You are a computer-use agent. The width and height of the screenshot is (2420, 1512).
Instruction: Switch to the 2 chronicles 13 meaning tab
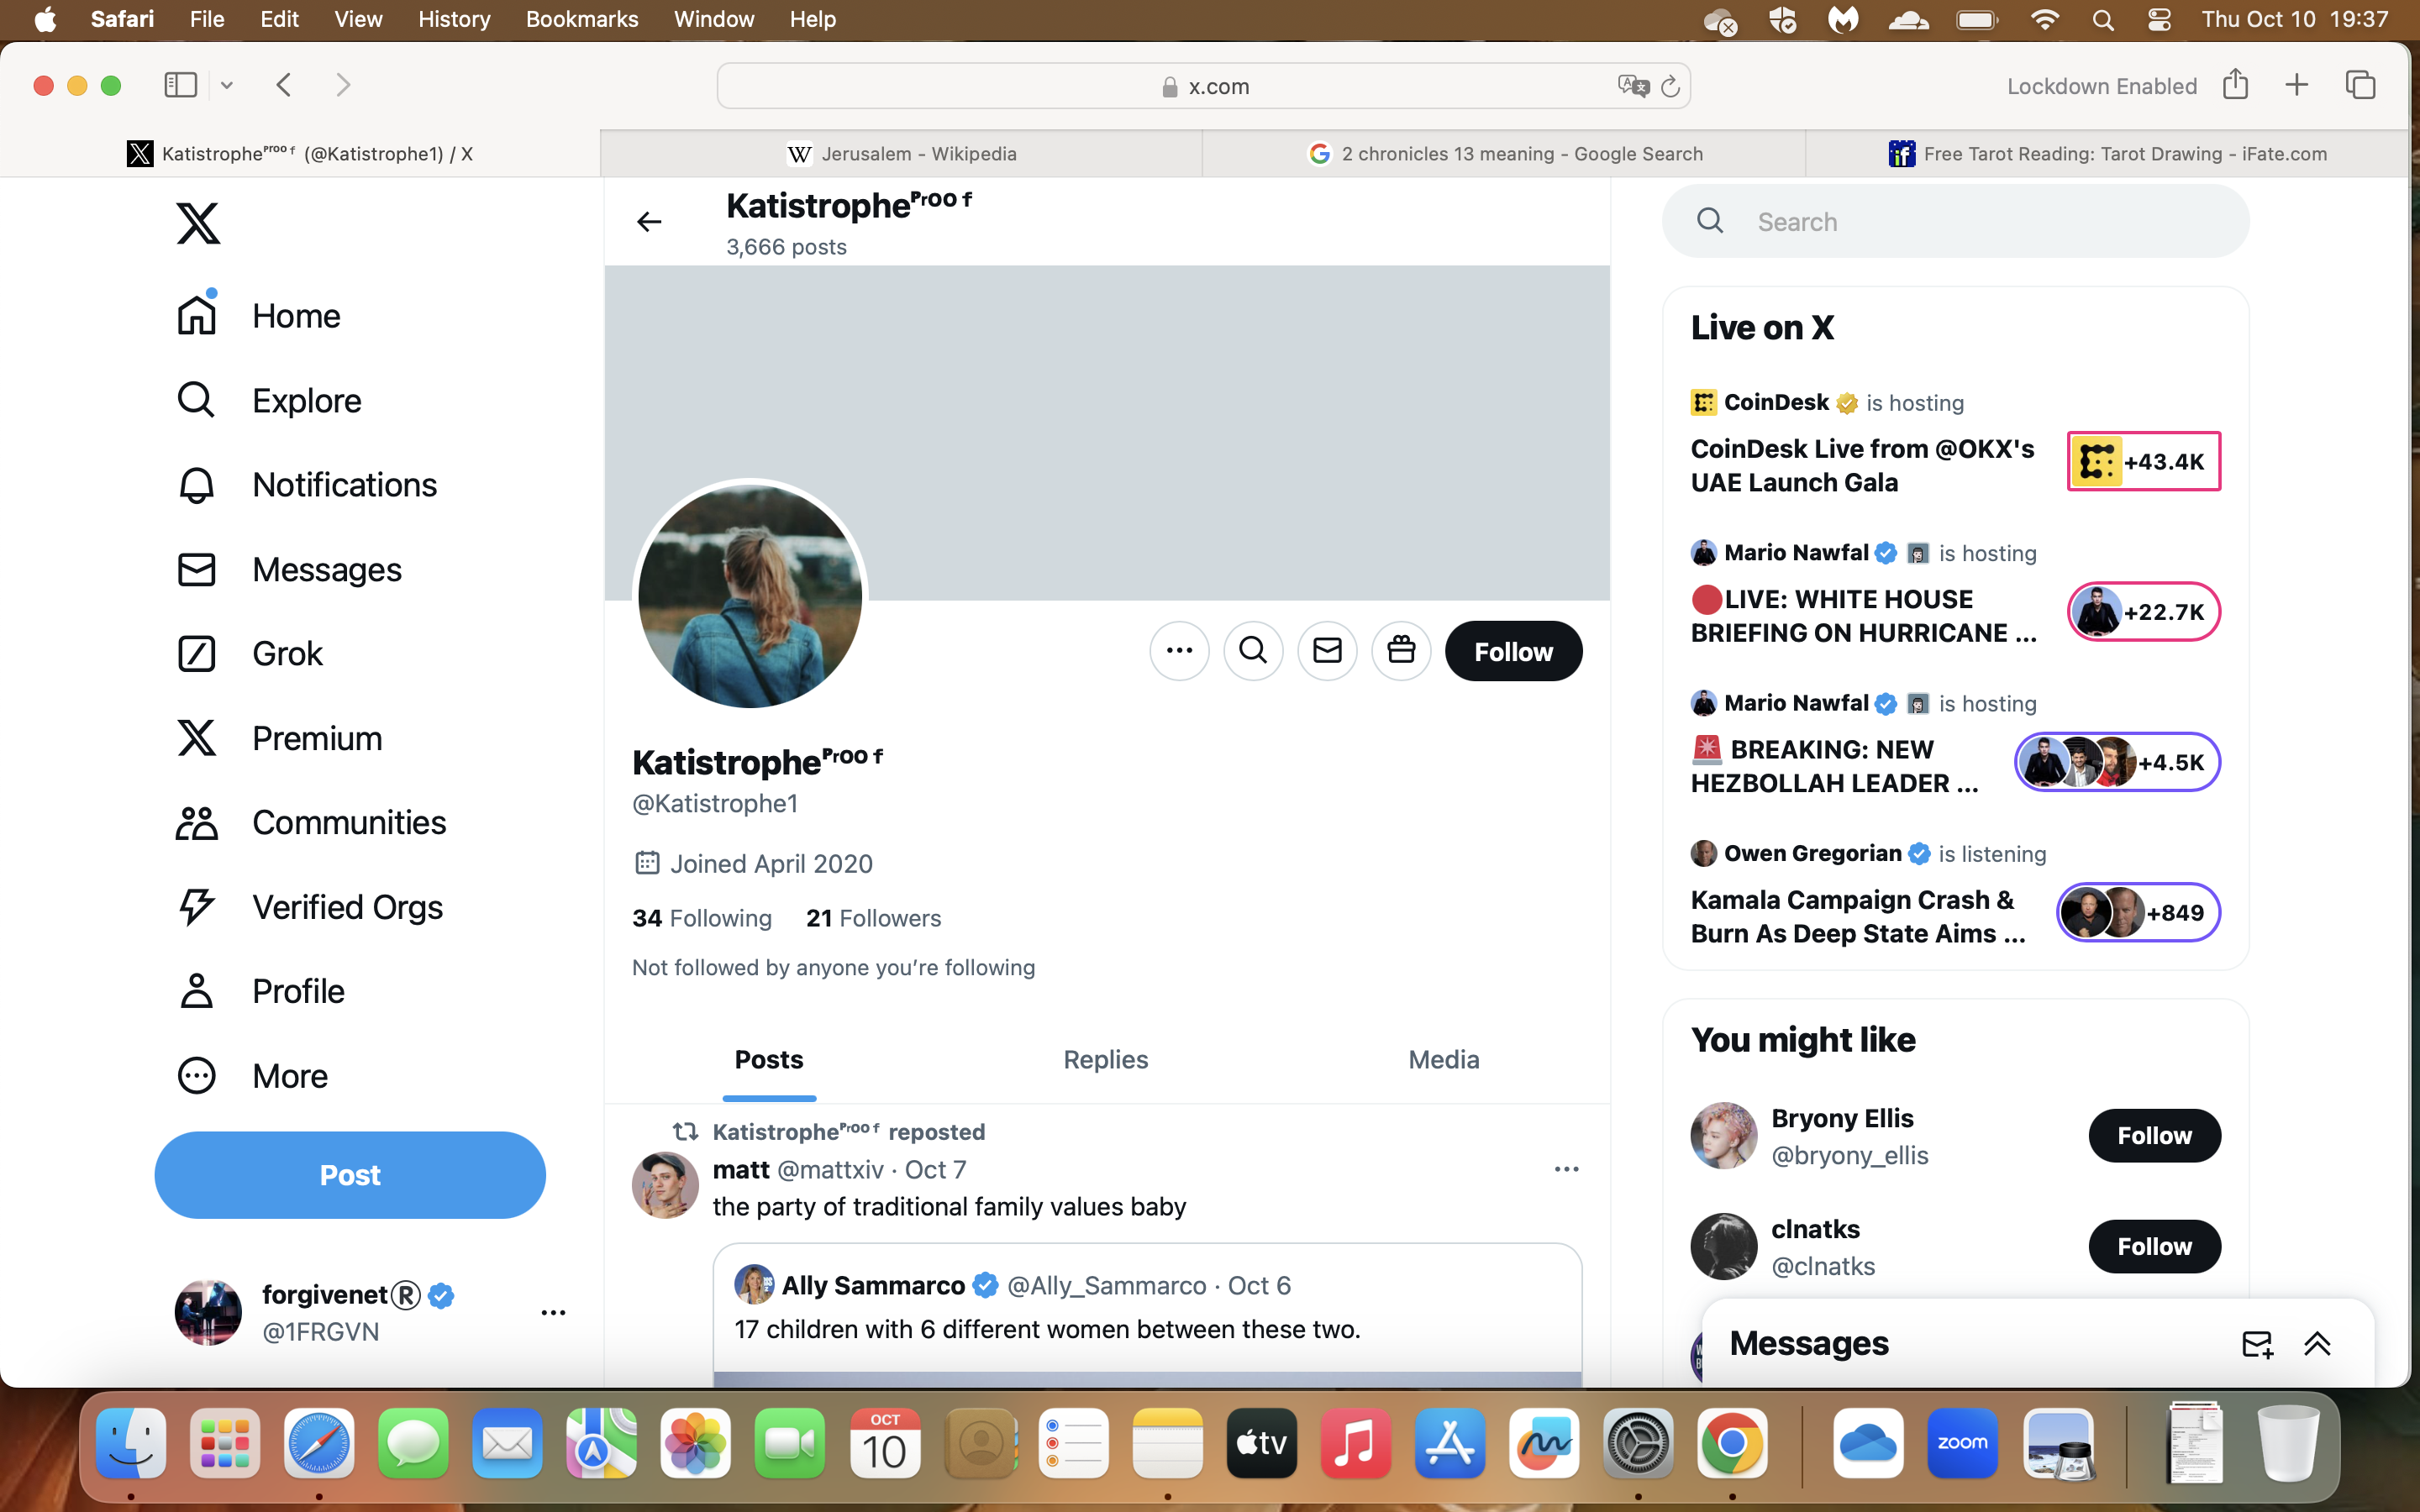[1504, 154]
